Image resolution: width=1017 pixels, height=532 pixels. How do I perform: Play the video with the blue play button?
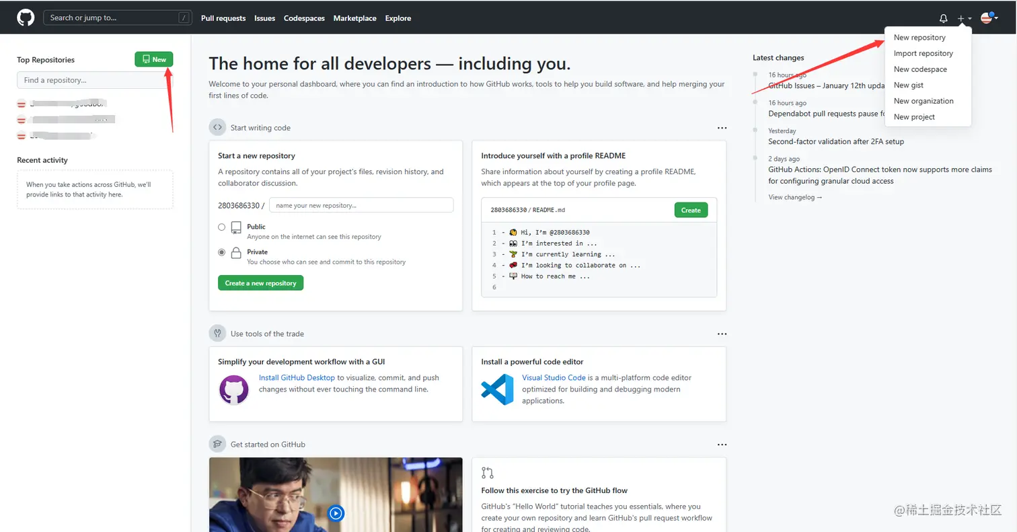[336, 514]
